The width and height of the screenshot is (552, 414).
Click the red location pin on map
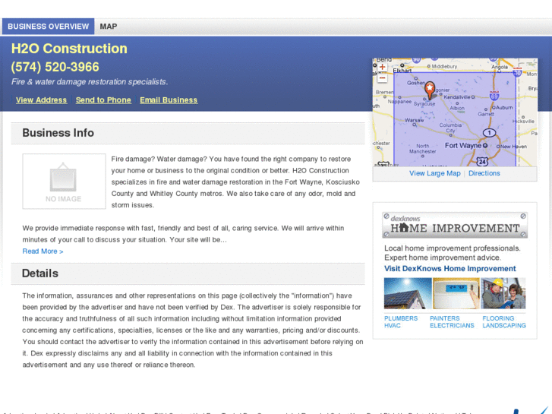[430, 90]
